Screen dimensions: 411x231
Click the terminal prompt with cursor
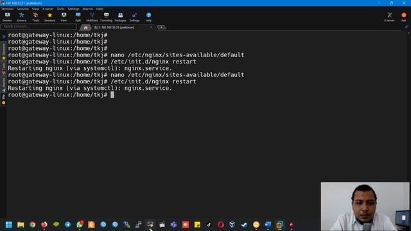[61, 95]
